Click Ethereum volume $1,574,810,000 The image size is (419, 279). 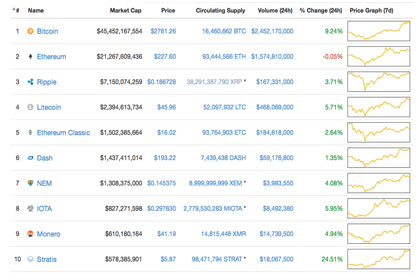point(272,56)
